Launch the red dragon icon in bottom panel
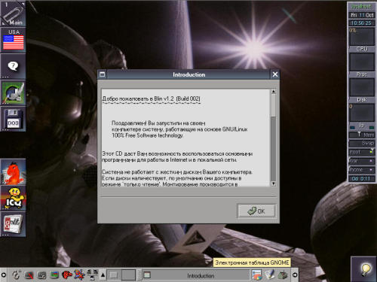The image size is (377, 282). coord(67,275)
